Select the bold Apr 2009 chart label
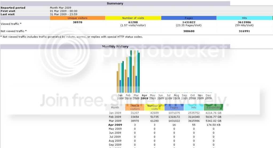The width and height of the screenshot is (273, 148). click(144, 97)
